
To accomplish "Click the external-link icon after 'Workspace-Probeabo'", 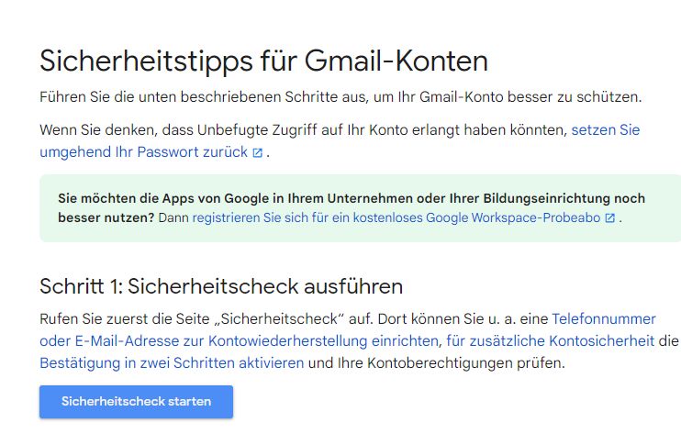I will click(x=610, y=218).
